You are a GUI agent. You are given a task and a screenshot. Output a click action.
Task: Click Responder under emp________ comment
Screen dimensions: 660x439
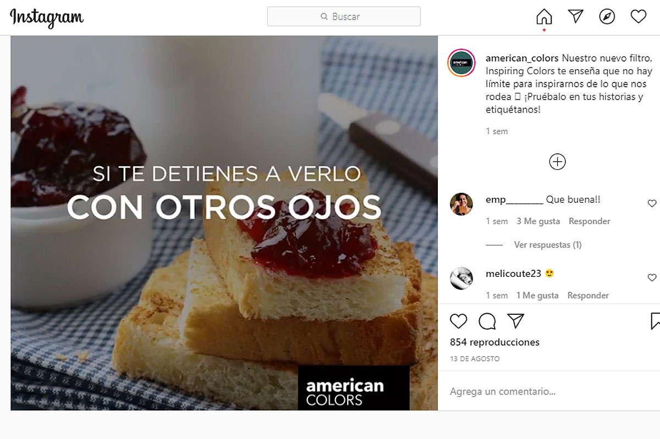click(590, 221)
